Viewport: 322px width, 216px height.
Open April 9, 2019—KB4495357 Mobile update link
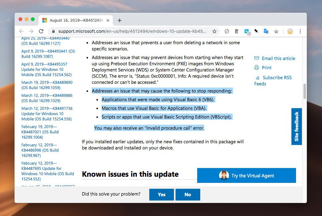point(46,69)
